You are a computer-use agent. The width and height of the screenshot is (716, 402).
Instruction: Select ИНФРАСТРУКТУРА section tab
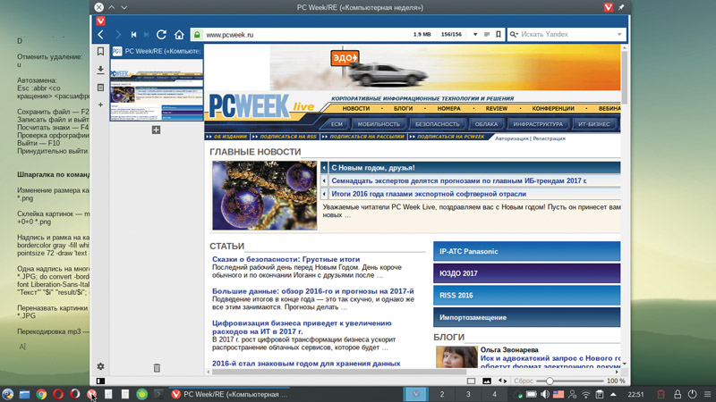coord(538,124)
